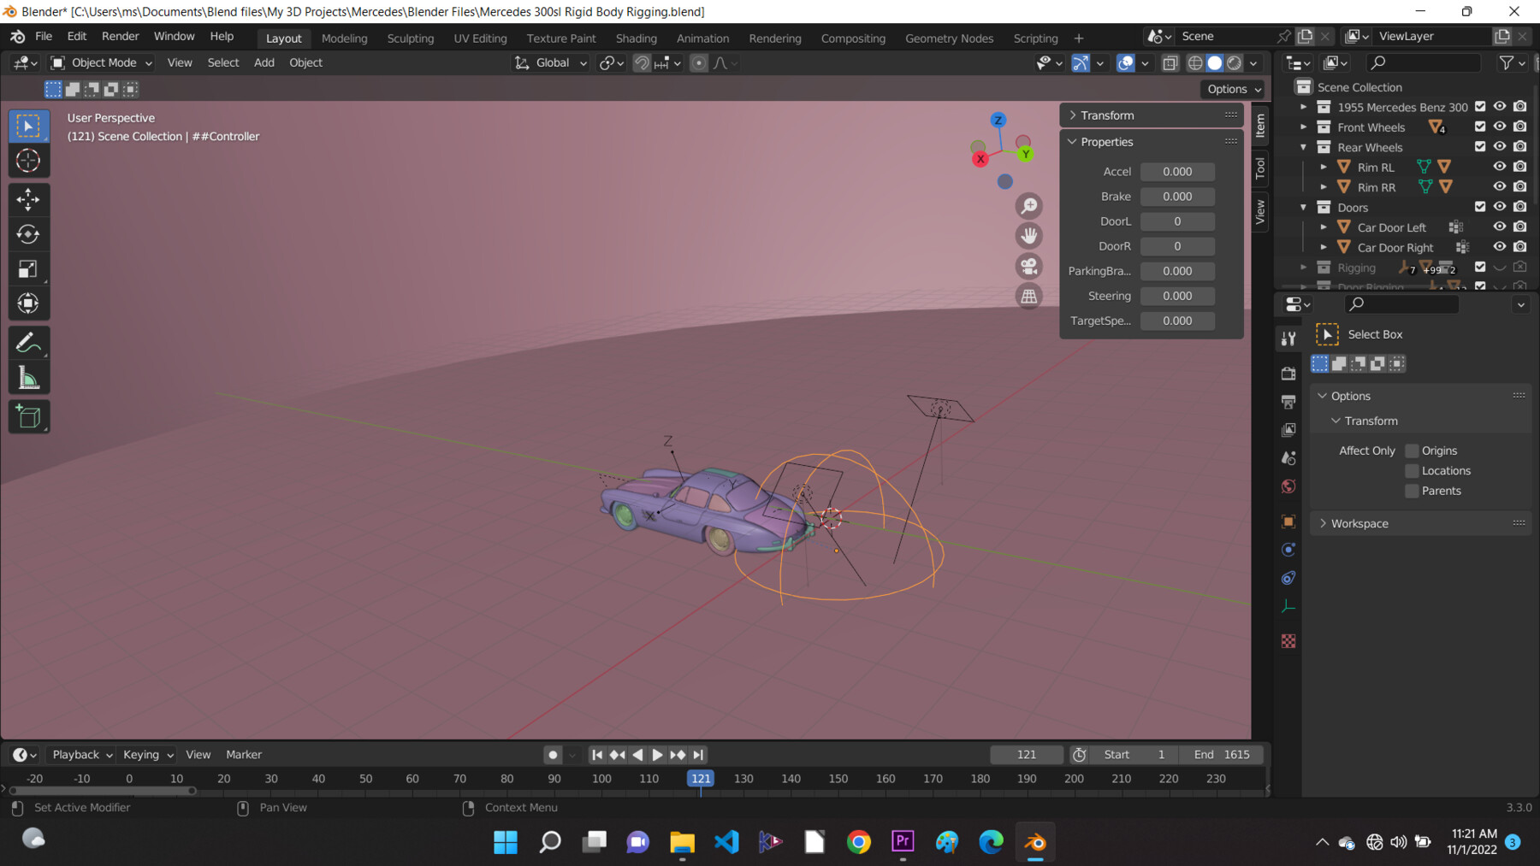The image size is (1540, 866).
Task: Open the Add Cube tool
Action: coord(28,416)
